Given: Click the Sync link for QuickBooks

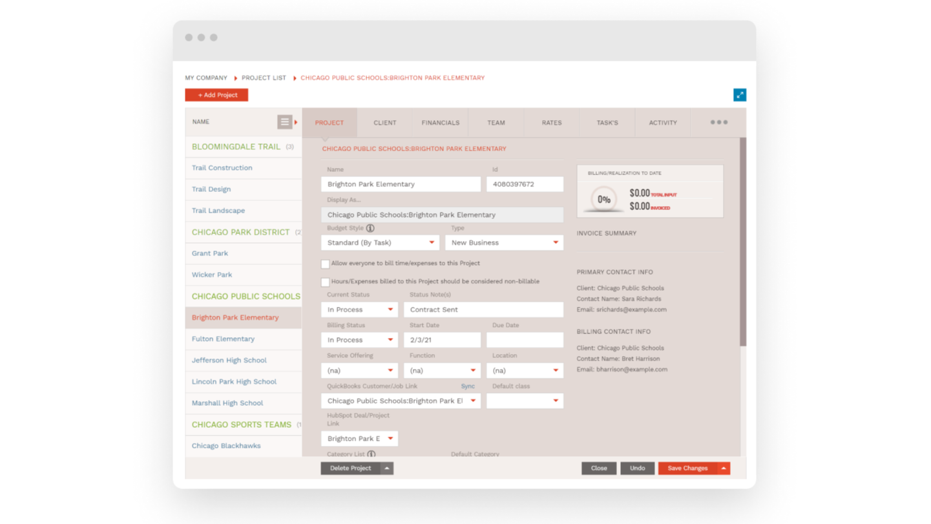Looking at the screenshot, I should coord(468,386).
